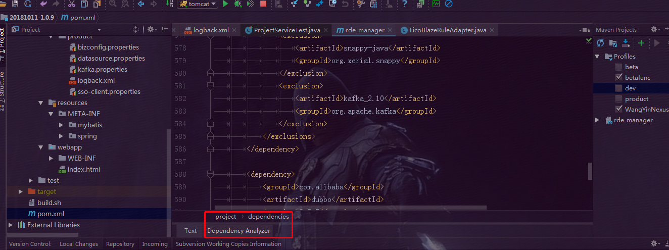Click the VCS Update Project icon
669x250 pixels.
[x=295, y=4]
